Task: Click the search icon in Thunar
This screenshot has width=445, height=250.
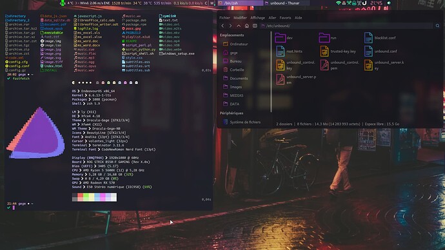Action: (437, 26)
